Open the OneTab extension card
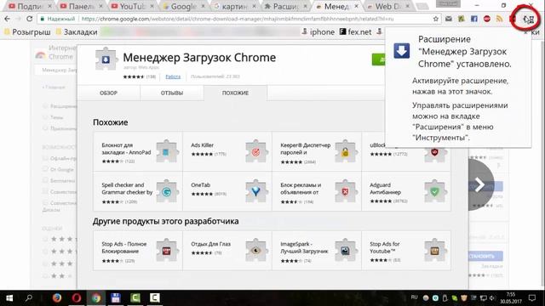This screenshot has height=306, width=545. (x=227, y=191)
